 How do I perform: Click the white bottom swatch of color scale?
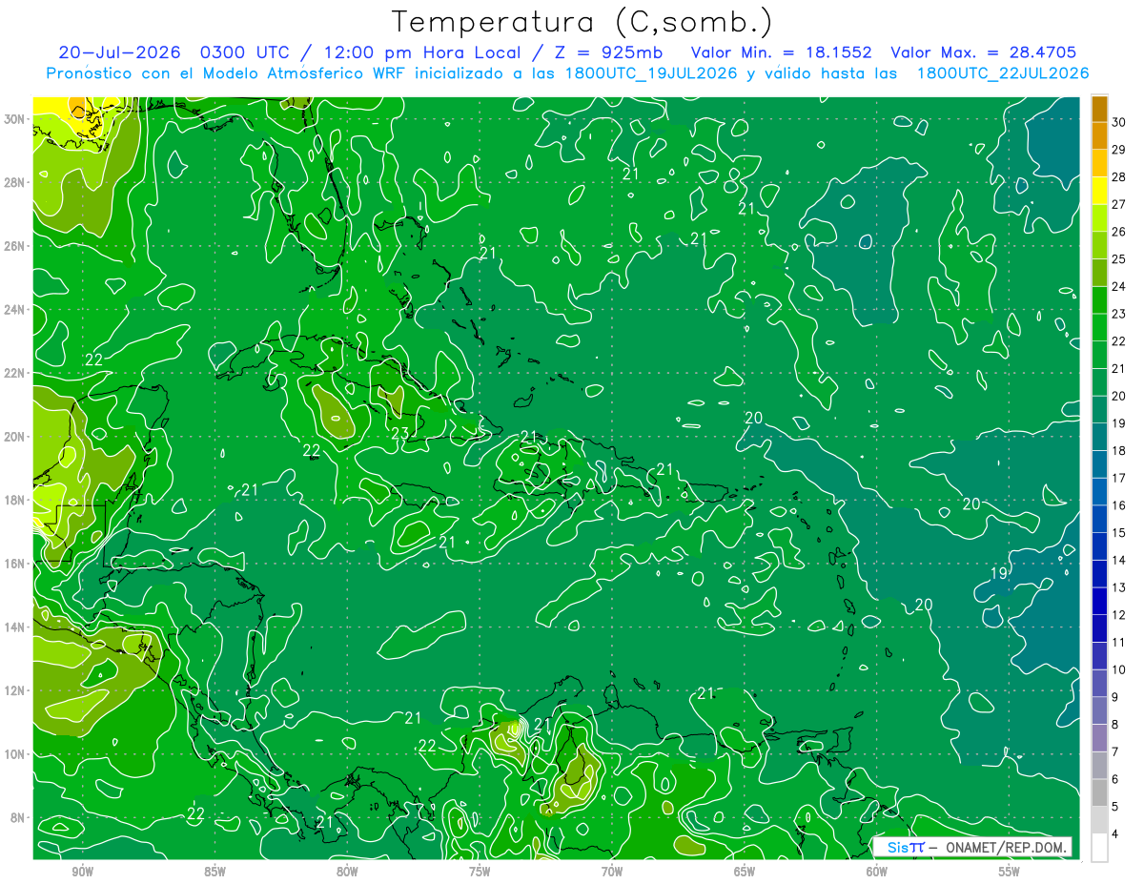coord(1099,848)
